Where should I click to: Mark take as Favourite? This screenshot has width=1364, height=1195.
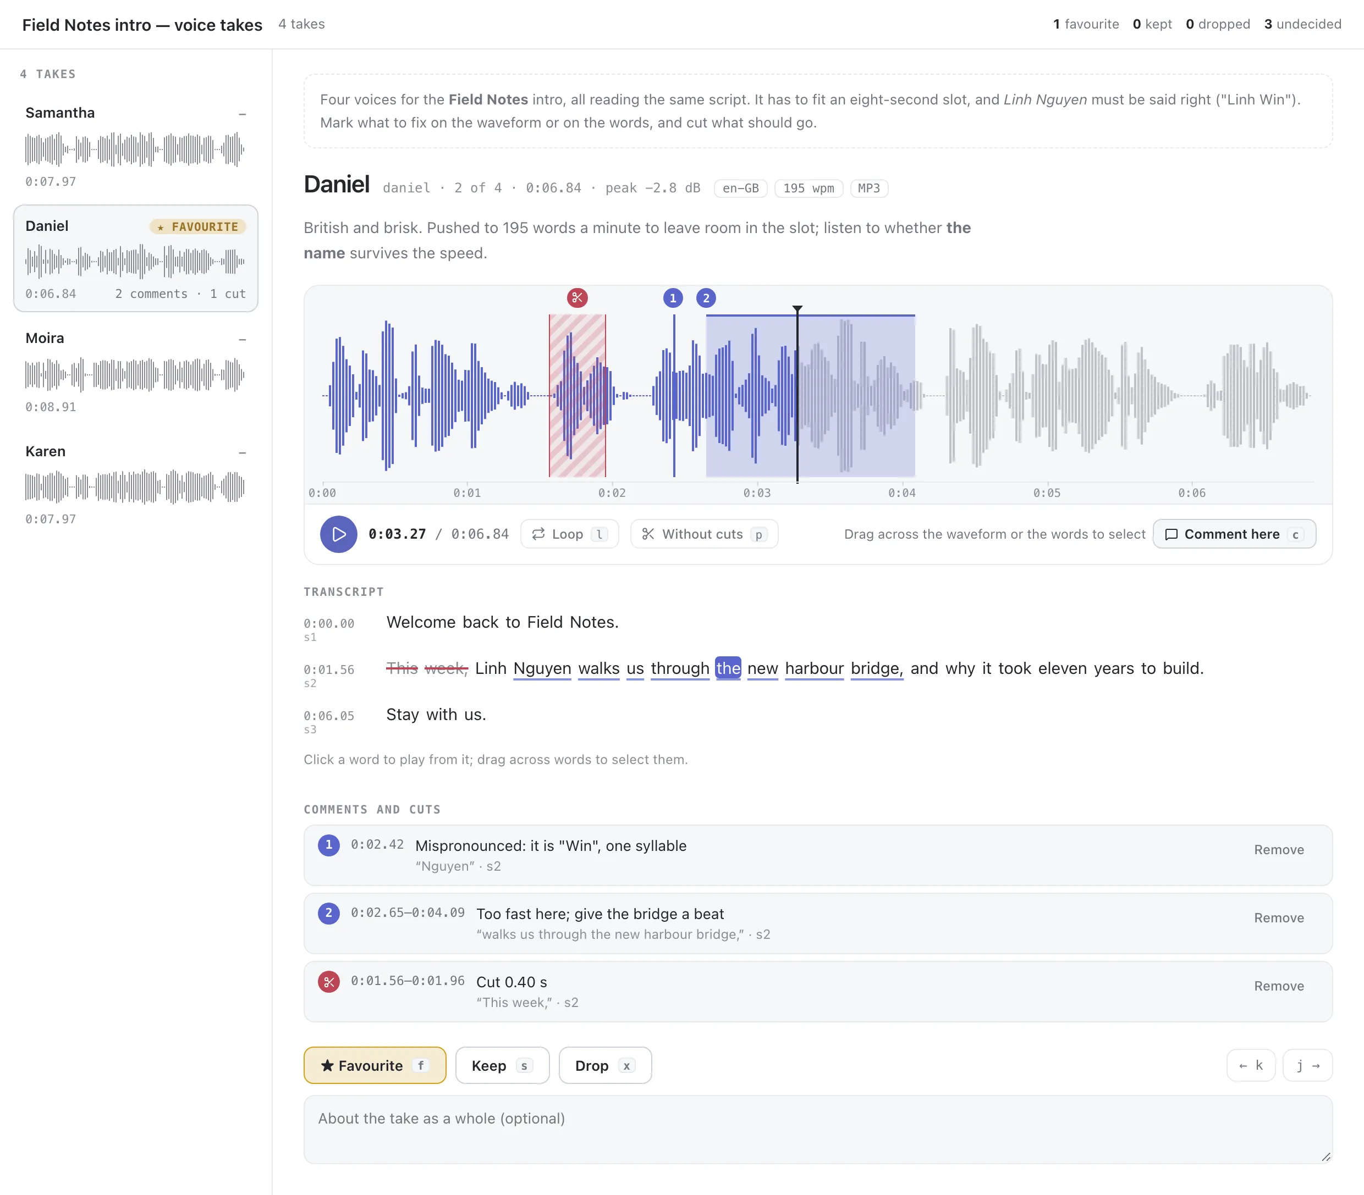(x=375, y=1066)
